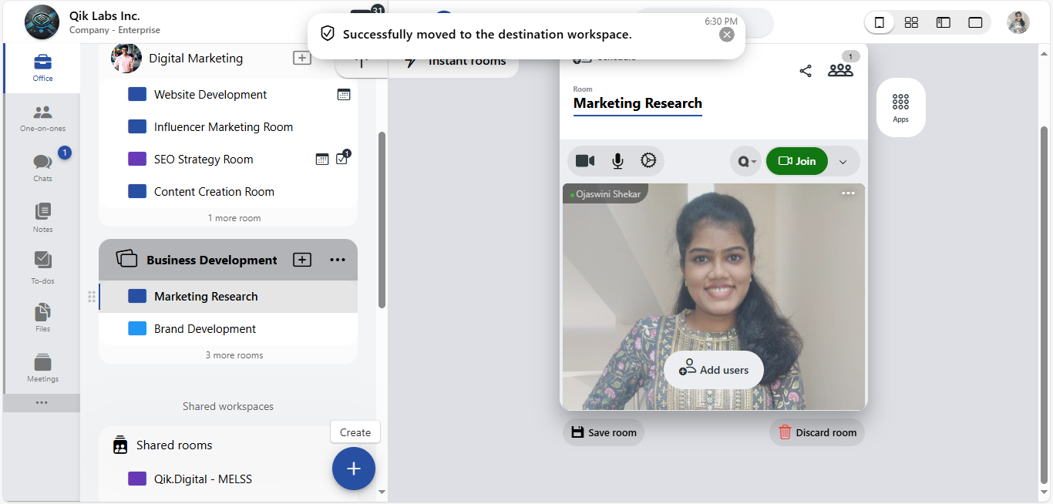Viewport: 1053px width, 504px height.
Task: Toggle the camera in room controls
Action: pyautogui.click(x=585, y=161)
